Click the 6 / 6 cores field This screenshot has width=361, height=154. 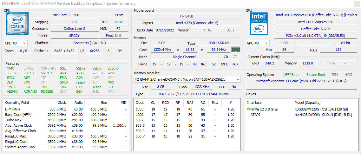click(x=23, y=51)
